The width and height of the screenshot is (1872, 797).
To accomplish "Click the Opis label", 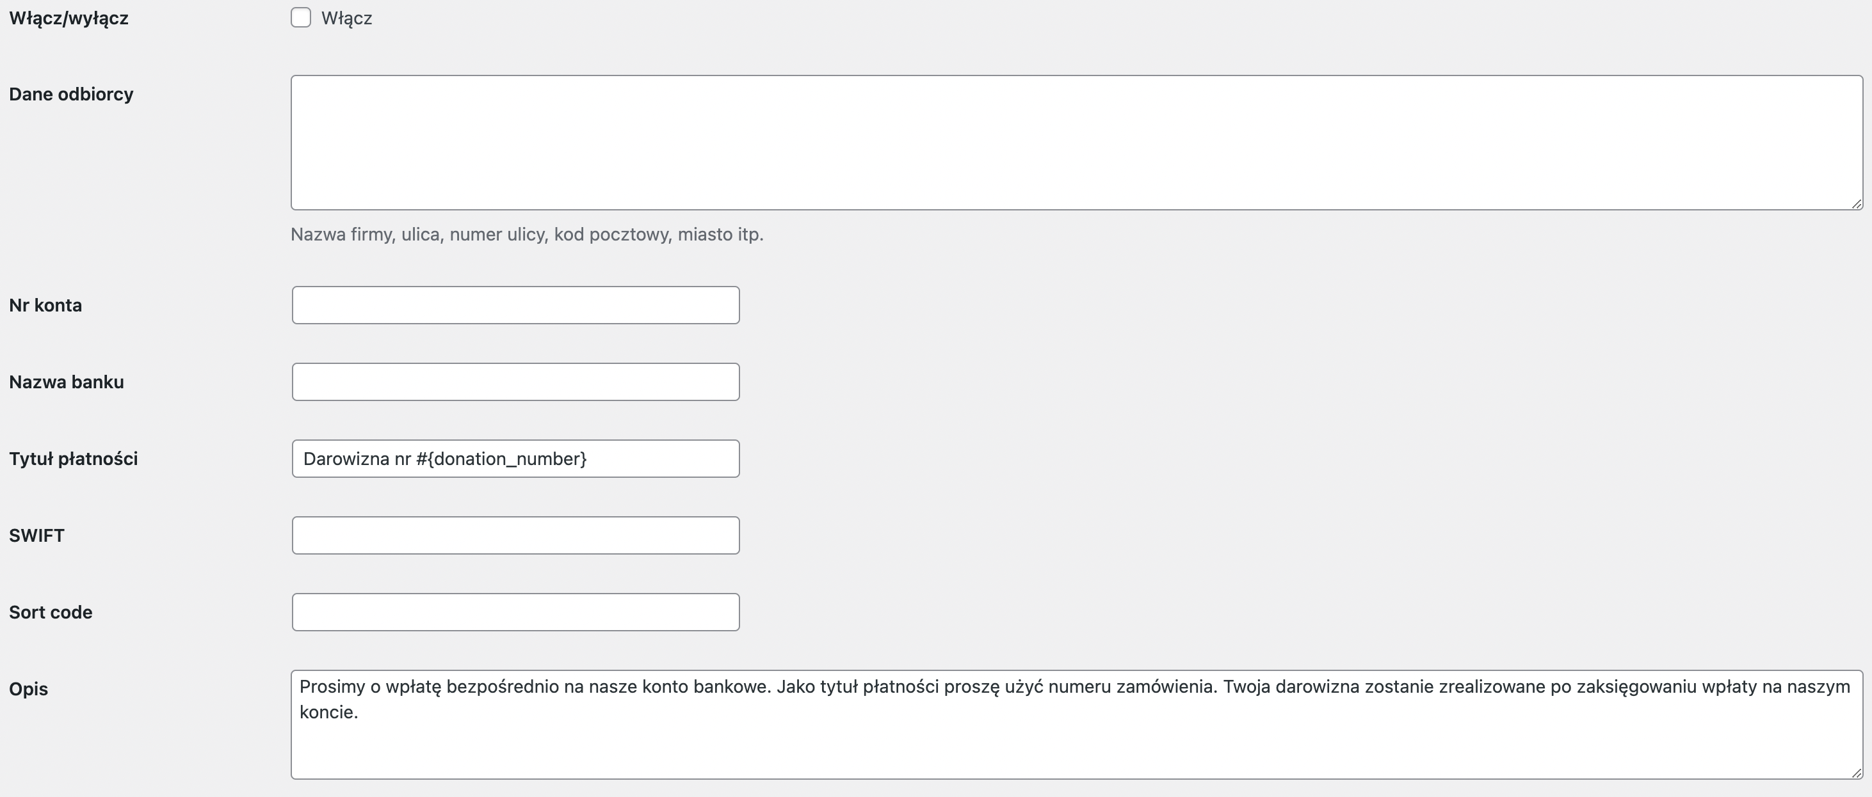I will (x=28, y=690).
